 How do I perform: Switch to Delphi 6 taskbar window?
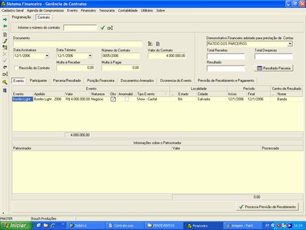coord(85,226)
